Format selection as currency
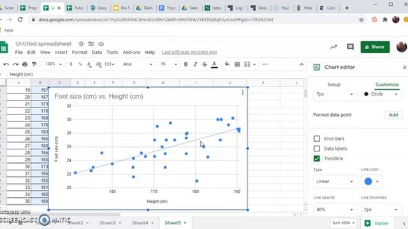 click(71, 64)
